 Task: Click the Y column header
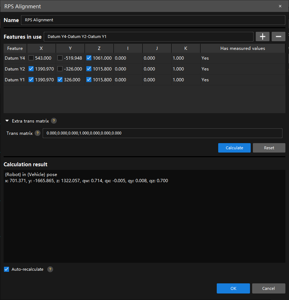[x=70, y=48]
